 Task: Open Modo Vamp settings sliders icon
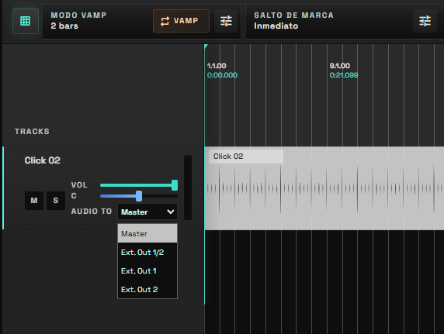click(x=226, y=21)
